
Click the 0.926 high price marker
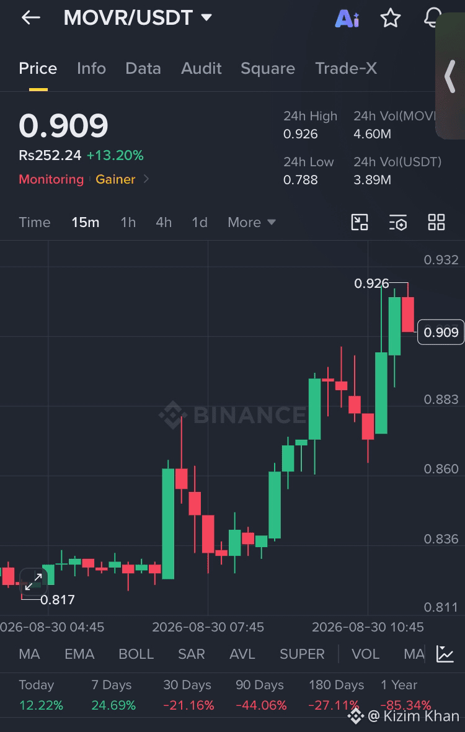click(371, 283)
